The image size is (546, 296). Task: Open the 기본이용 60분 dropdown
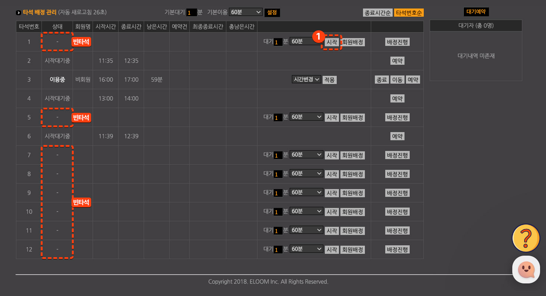(x=246, y=12)
